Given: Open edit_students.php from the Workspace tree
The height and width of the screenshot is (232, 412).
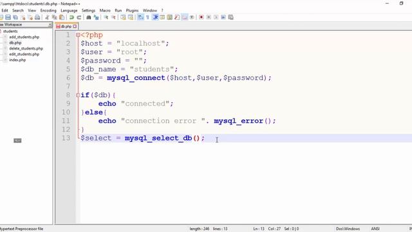Looking at the screenshot, I should [x=24, y=54].
